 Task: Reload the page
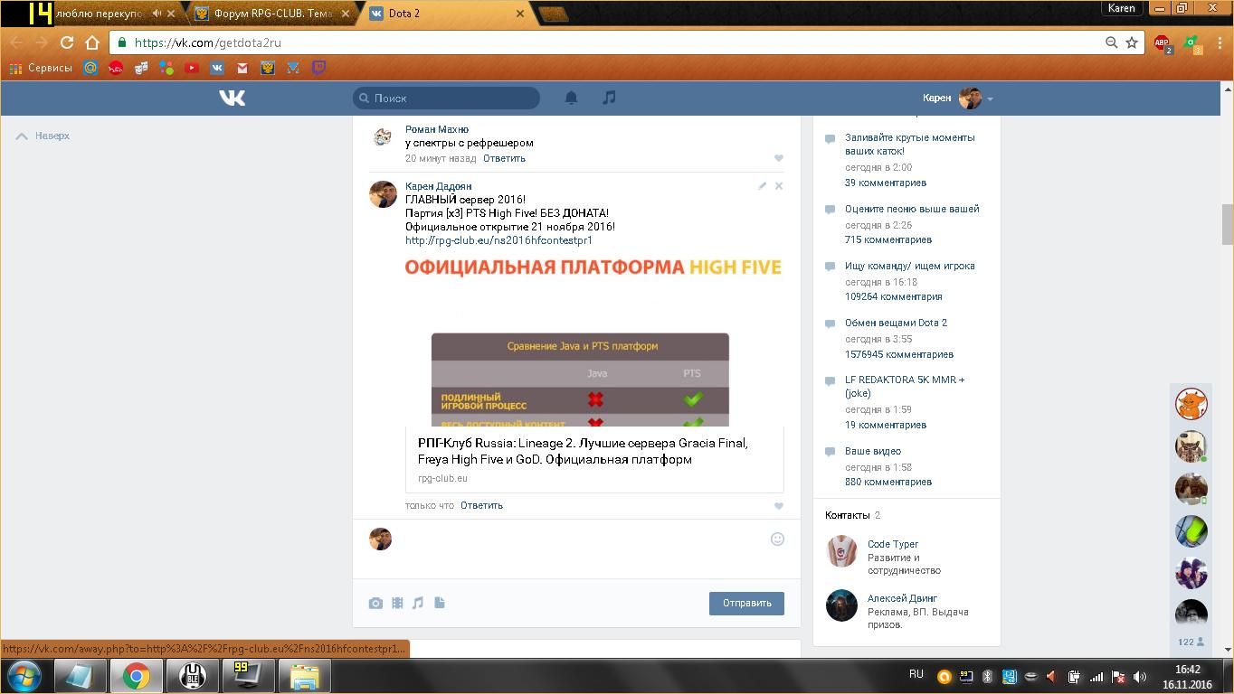click(x=67, y=42)
